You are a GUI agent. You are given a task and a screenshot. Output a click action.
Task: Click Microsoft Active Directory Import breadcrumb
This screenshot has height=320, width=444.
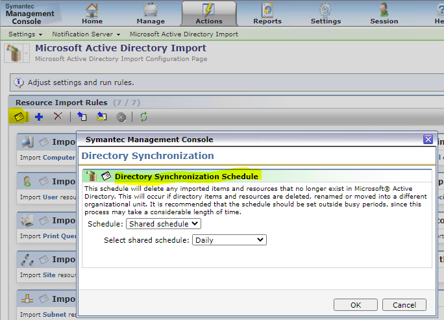click(x=184, y=34)
